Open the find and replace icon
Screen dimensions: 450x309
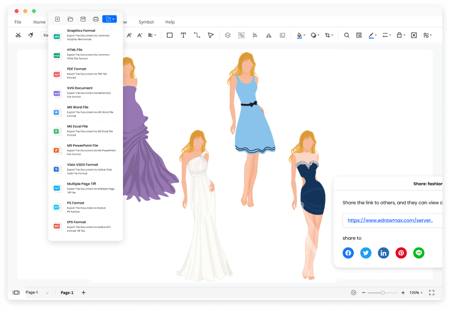click(x=359, y=35)
